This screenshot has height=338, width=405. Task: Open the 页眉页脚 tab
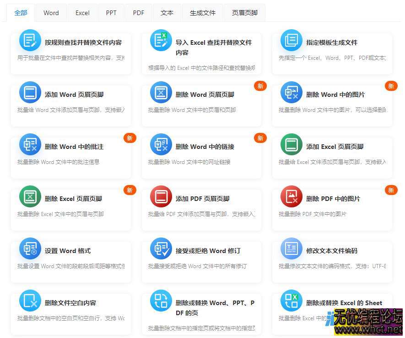point(244,13)
